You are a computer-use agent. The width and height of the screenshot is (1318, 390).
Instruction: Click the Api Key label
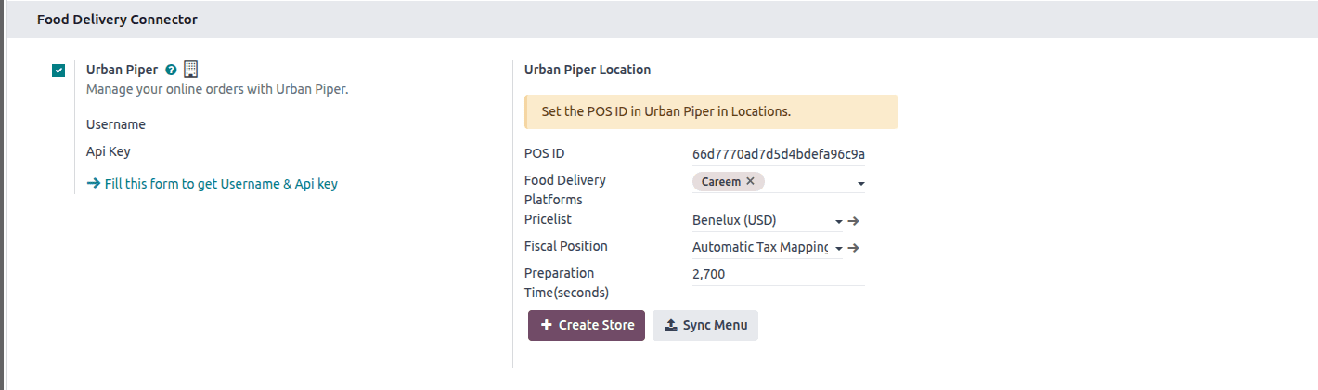click(109, 151)
